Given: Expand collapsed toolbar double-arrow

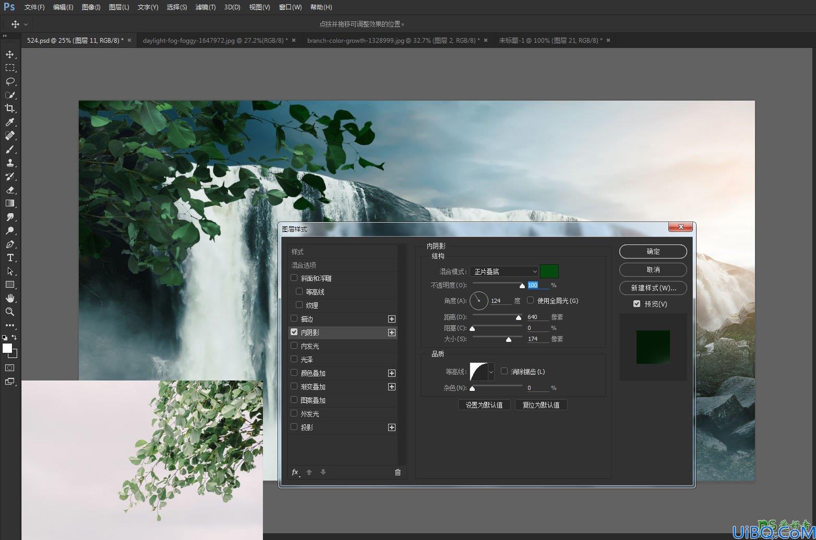Looking at the screenshot, I should pos(5,36).
